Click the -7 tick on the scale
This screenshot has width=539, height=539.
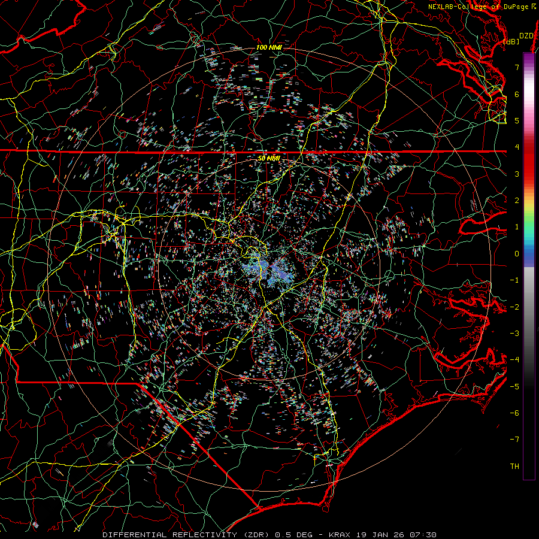pos(514,440)
